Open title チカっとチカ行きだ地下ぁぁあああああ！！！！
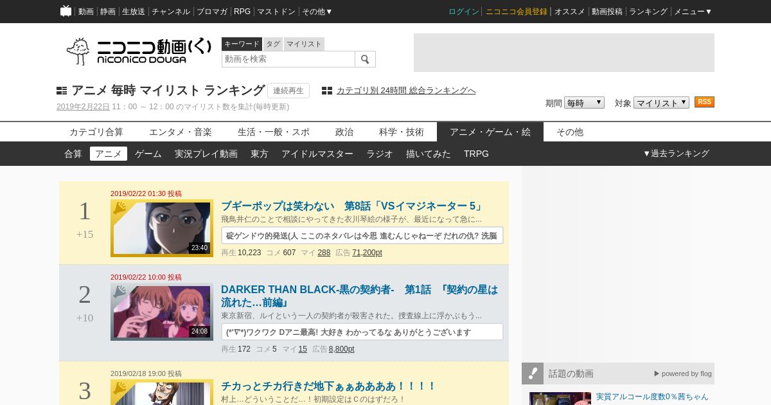The width and height of the screenshot is (771, 405). click(x=328, y=386)
